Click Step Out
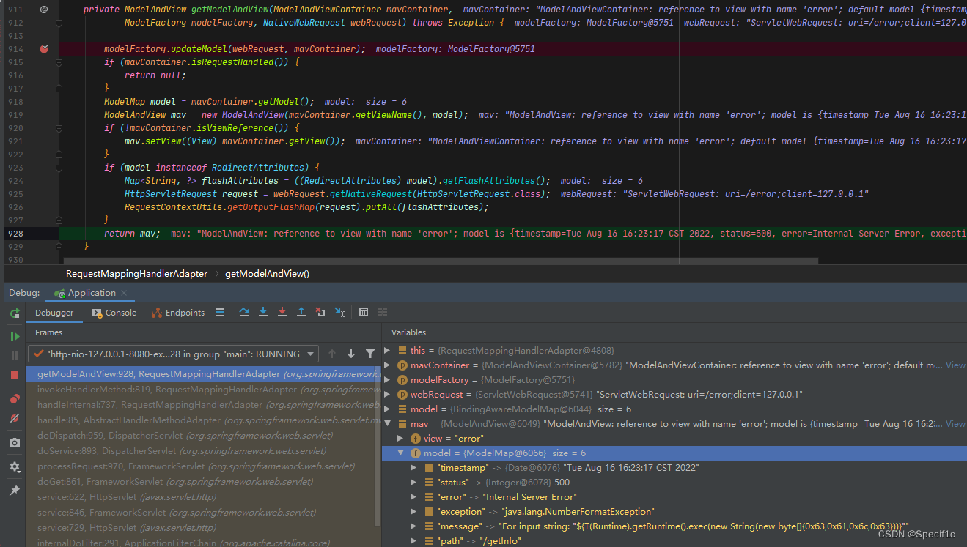967x547 pixels. coord(301,313)
